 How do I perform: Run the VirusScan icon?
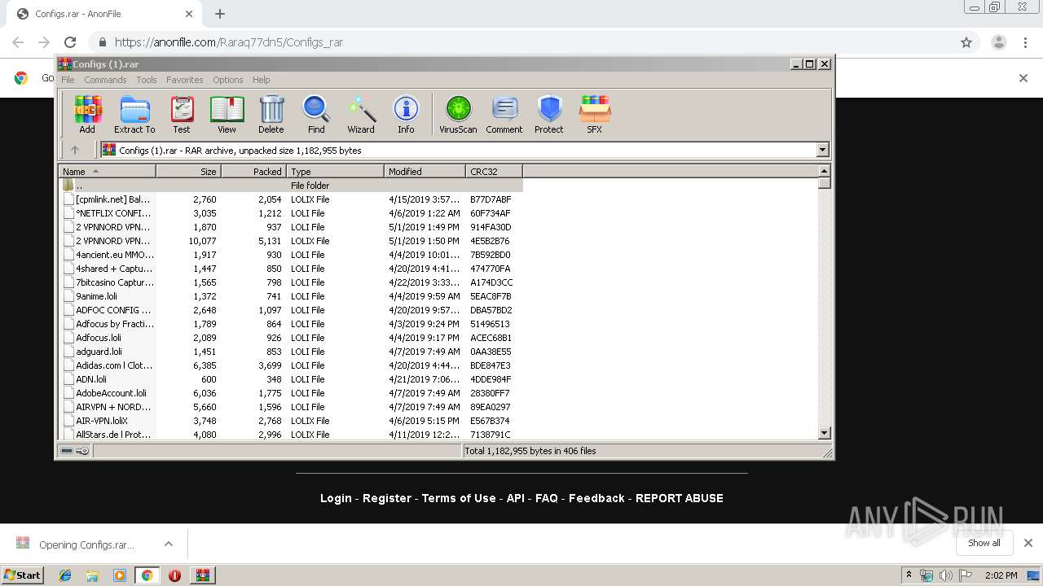(458, 114)
